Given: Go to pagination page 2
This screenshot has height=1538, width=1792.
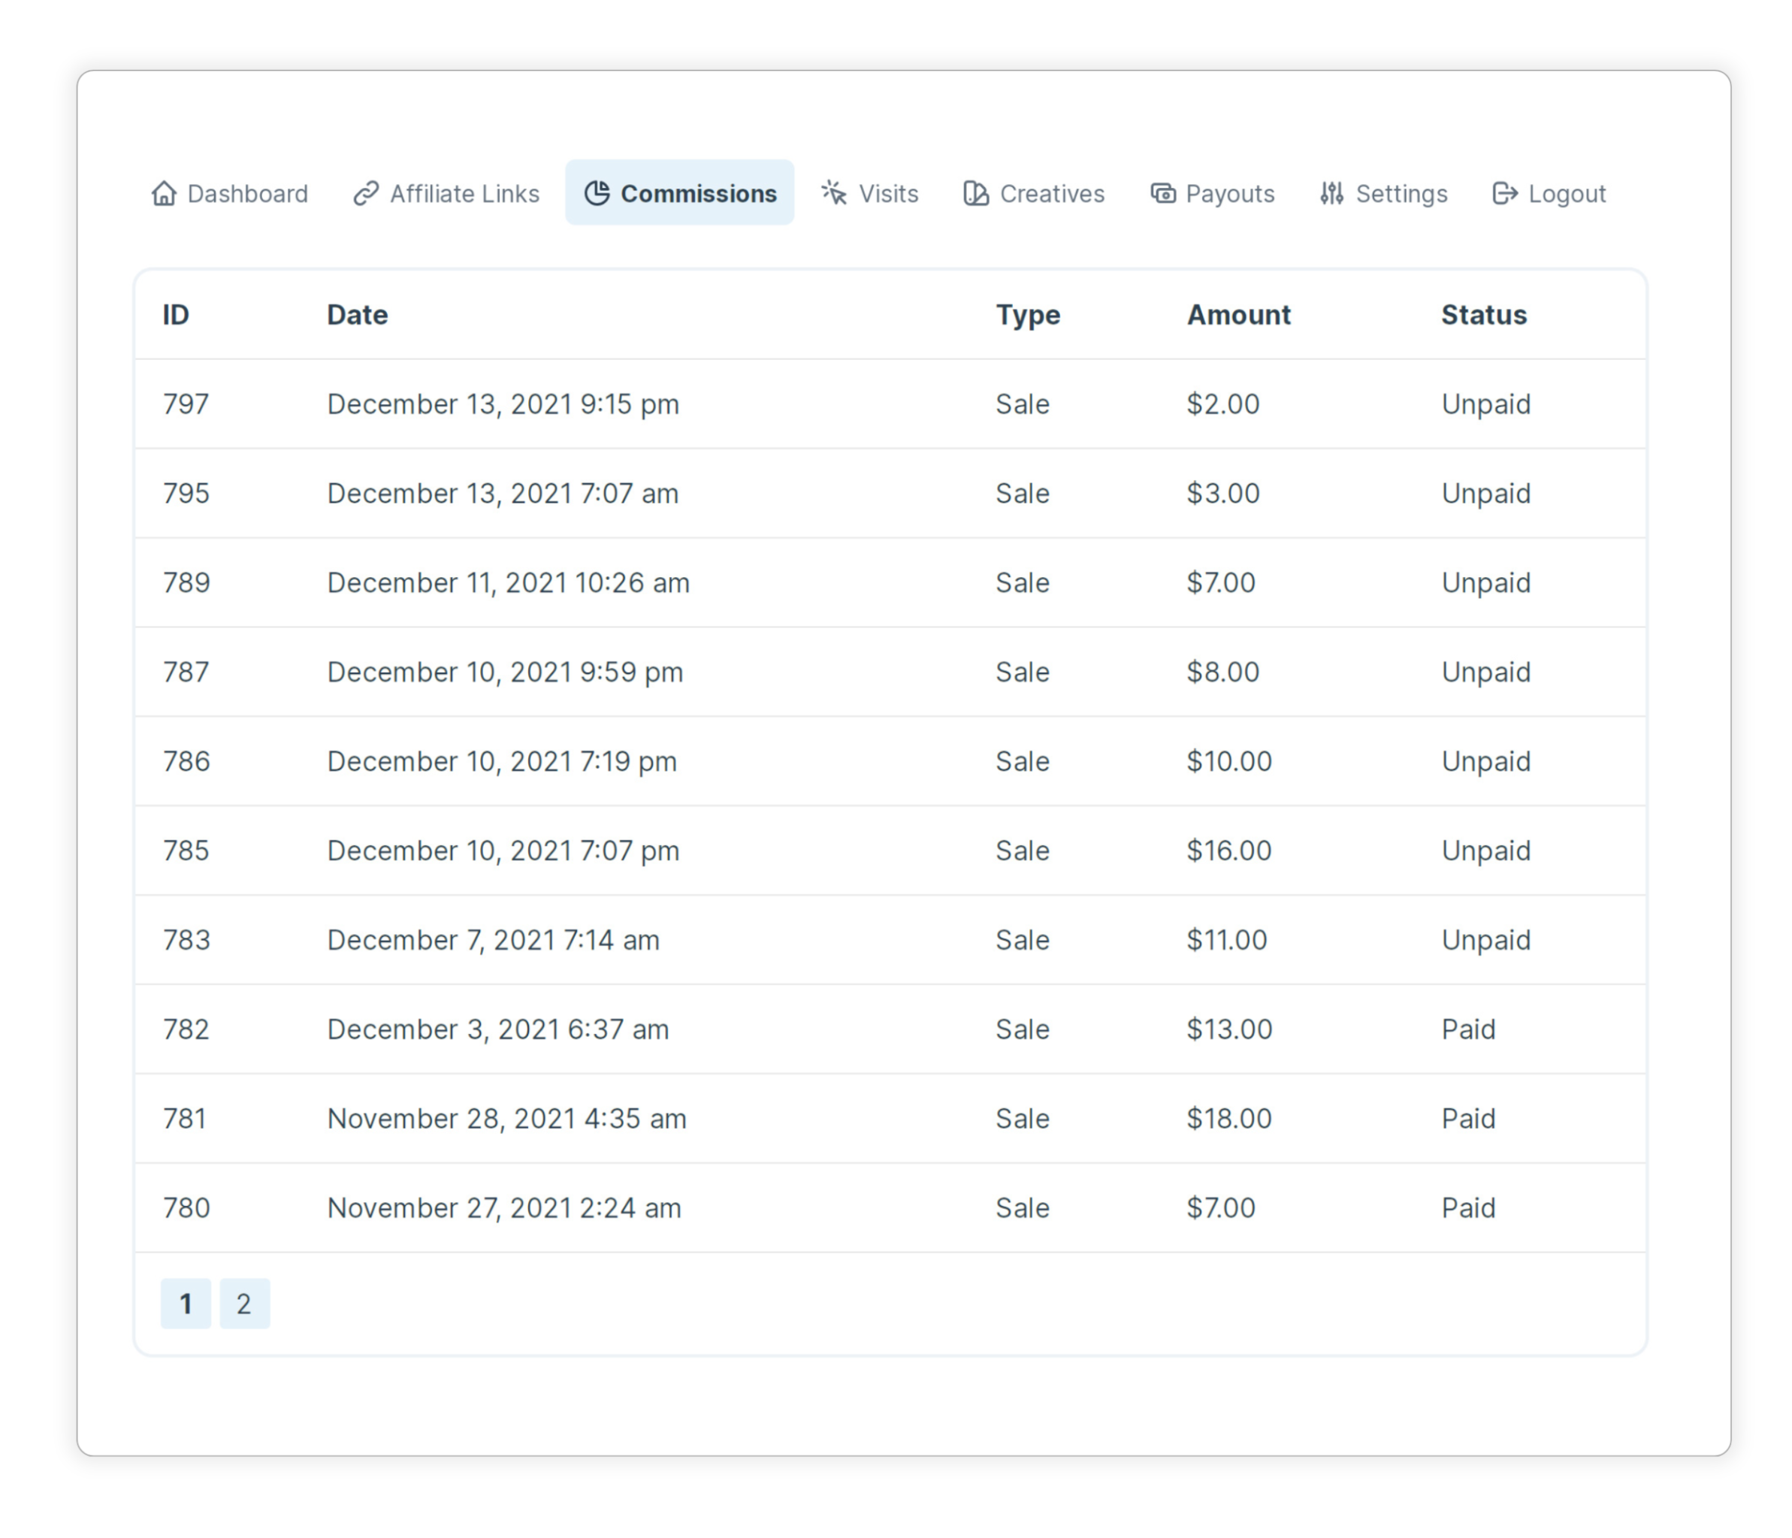Looking at the screenshot, I should click(244, 1303).
